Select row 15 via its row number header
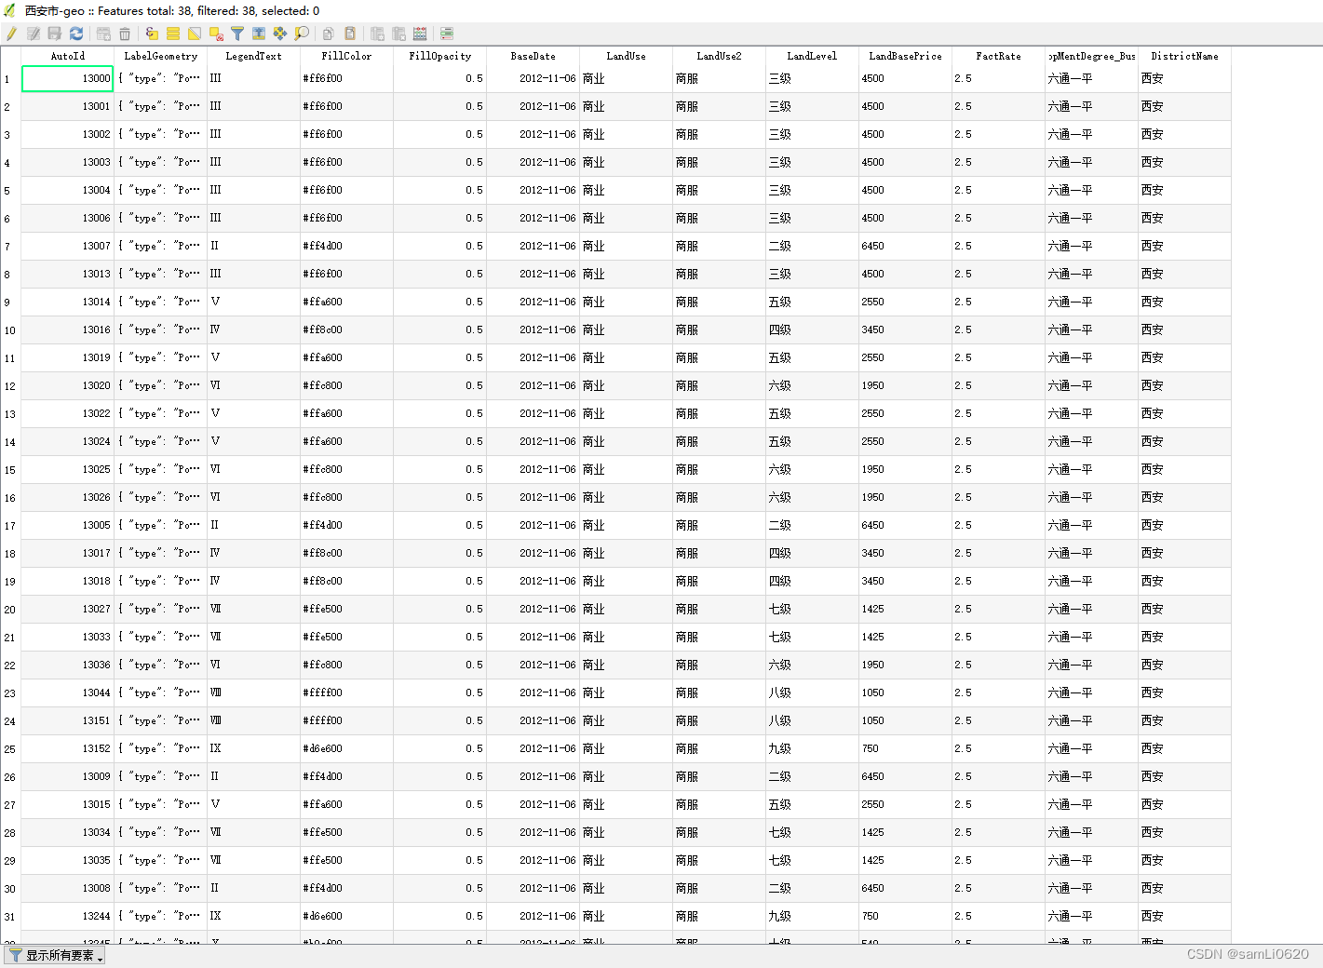The image size is (1323, 968). pos(10,470)
